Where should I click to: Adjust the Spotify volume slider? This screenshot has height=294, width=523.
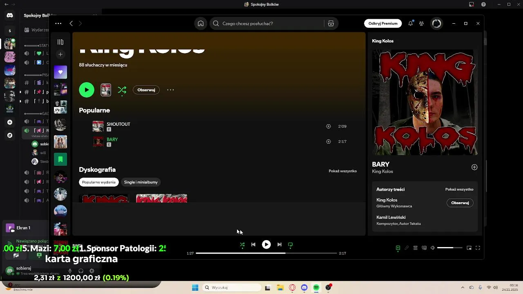450,248
